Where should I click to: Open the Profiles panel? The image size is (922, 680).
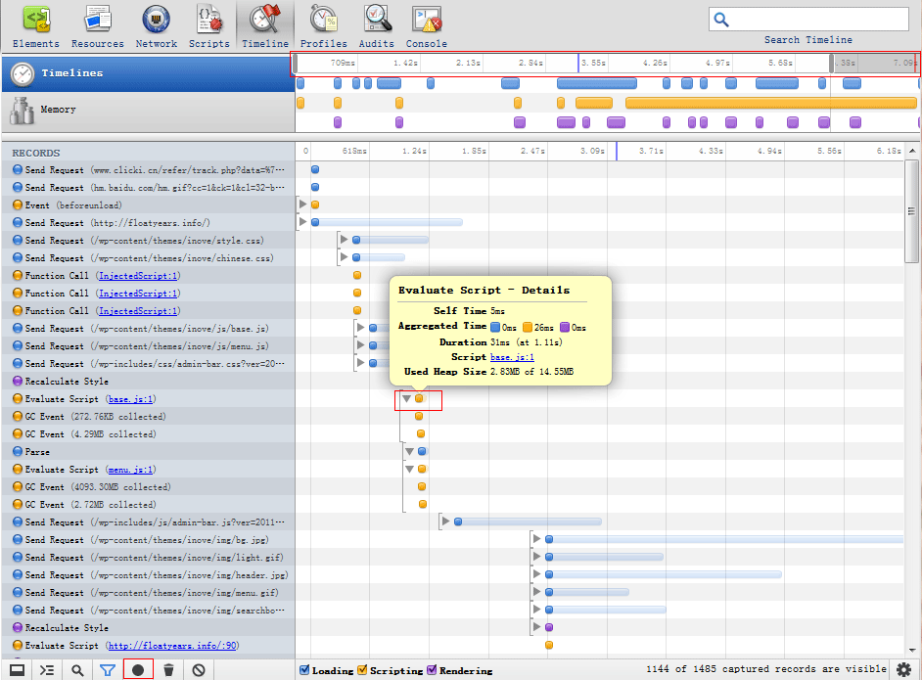[x=323, y=26]
